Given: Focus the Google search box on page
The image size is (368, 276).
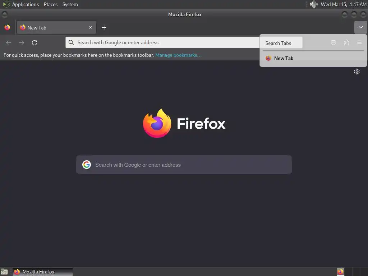Looking at the screenshot, I should [x=184, y=165].
